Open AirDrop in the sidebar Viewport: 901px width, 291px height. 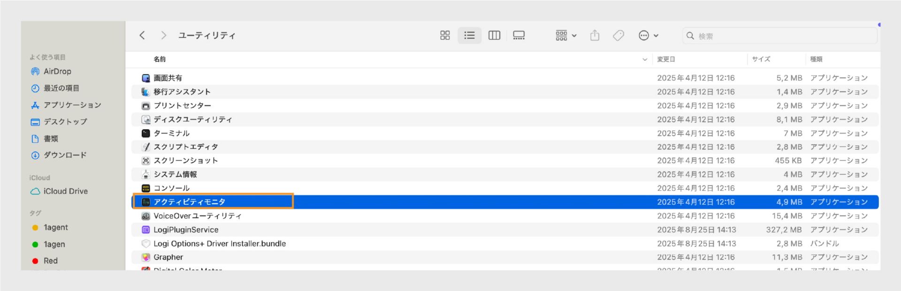click(57, 72)
